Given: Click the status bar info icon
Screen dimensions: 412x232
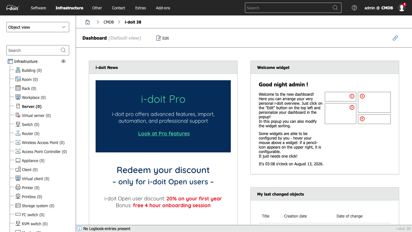Looking at the screenshot, I should tap(80, 229).
